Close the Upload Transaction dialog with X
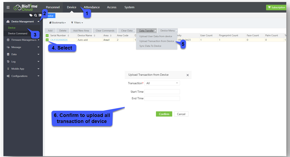Viewport: 290px width, 157px height. click(188, 75)
